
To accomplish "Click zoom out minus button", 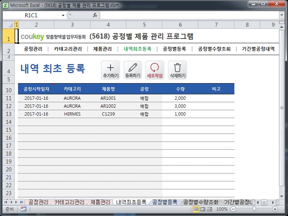I will [x=233, y=209].
